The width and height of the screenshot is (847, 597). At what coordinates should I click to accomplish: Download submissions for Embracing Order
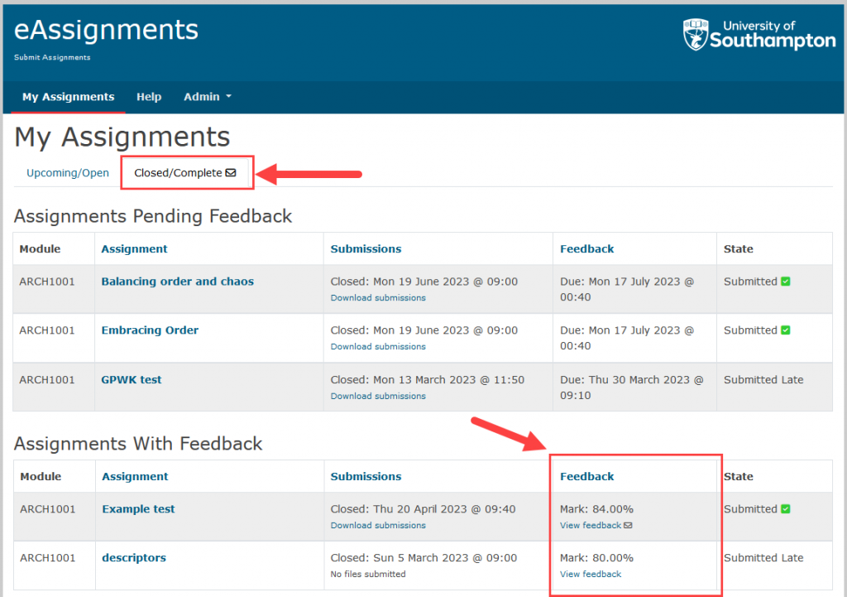378,347
